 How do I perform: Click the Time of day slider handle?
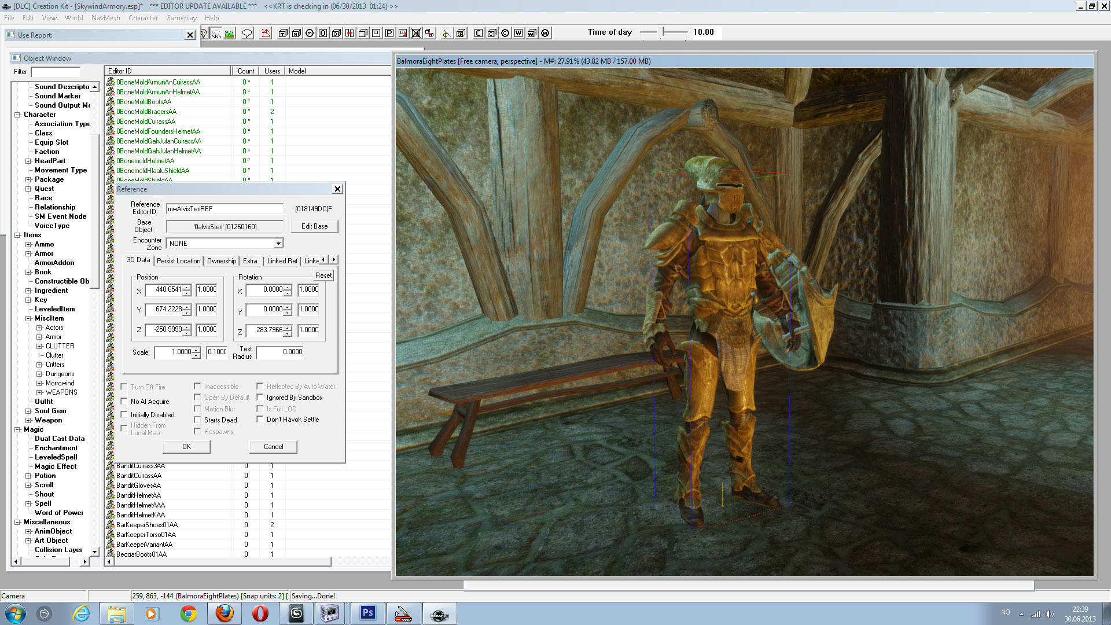tap(663, 32)
